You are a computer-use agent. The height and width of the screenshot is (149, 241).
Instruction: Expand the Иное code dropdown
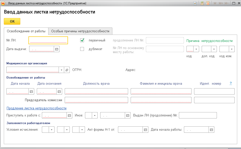pos(95,116)
